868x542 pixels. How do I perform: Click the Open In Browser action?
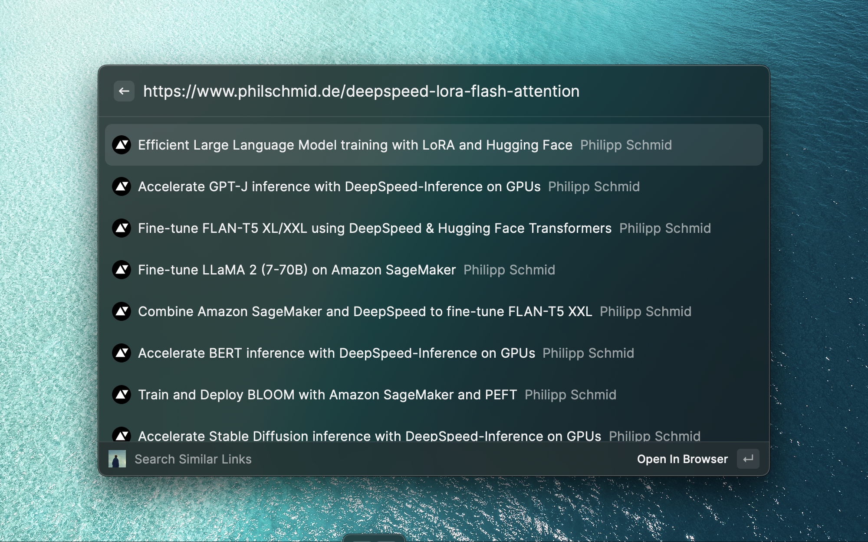[682, 459]
